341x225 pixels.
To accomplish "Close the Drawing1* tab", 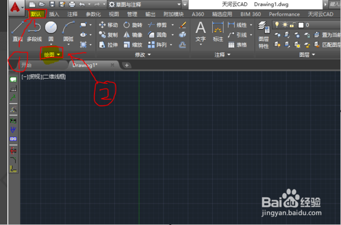I will (x=112, y=65).
